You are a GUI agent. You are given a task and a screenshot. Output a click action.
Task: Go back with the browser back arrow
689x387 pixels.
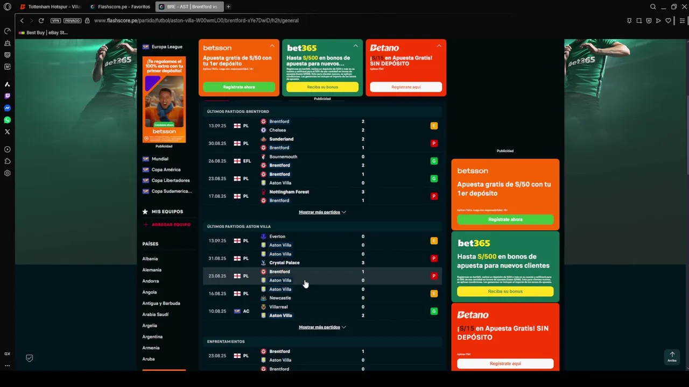(22, 20)
